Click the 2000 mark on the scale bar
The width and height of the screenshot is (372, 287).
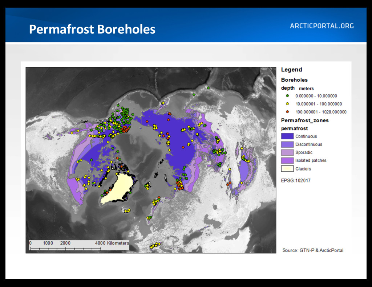[65, 243]
